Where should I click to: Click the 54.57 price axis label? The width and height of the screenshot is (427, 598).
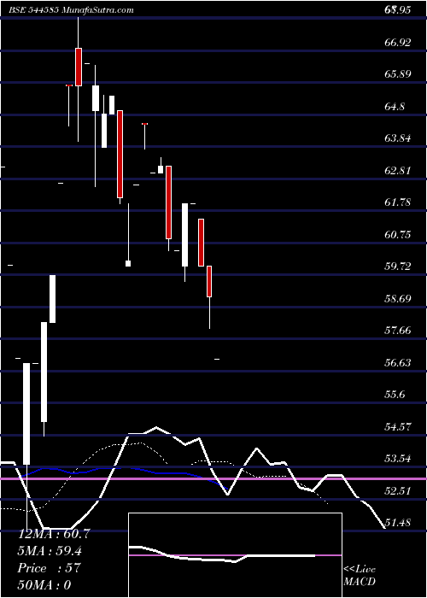[398, 427]
